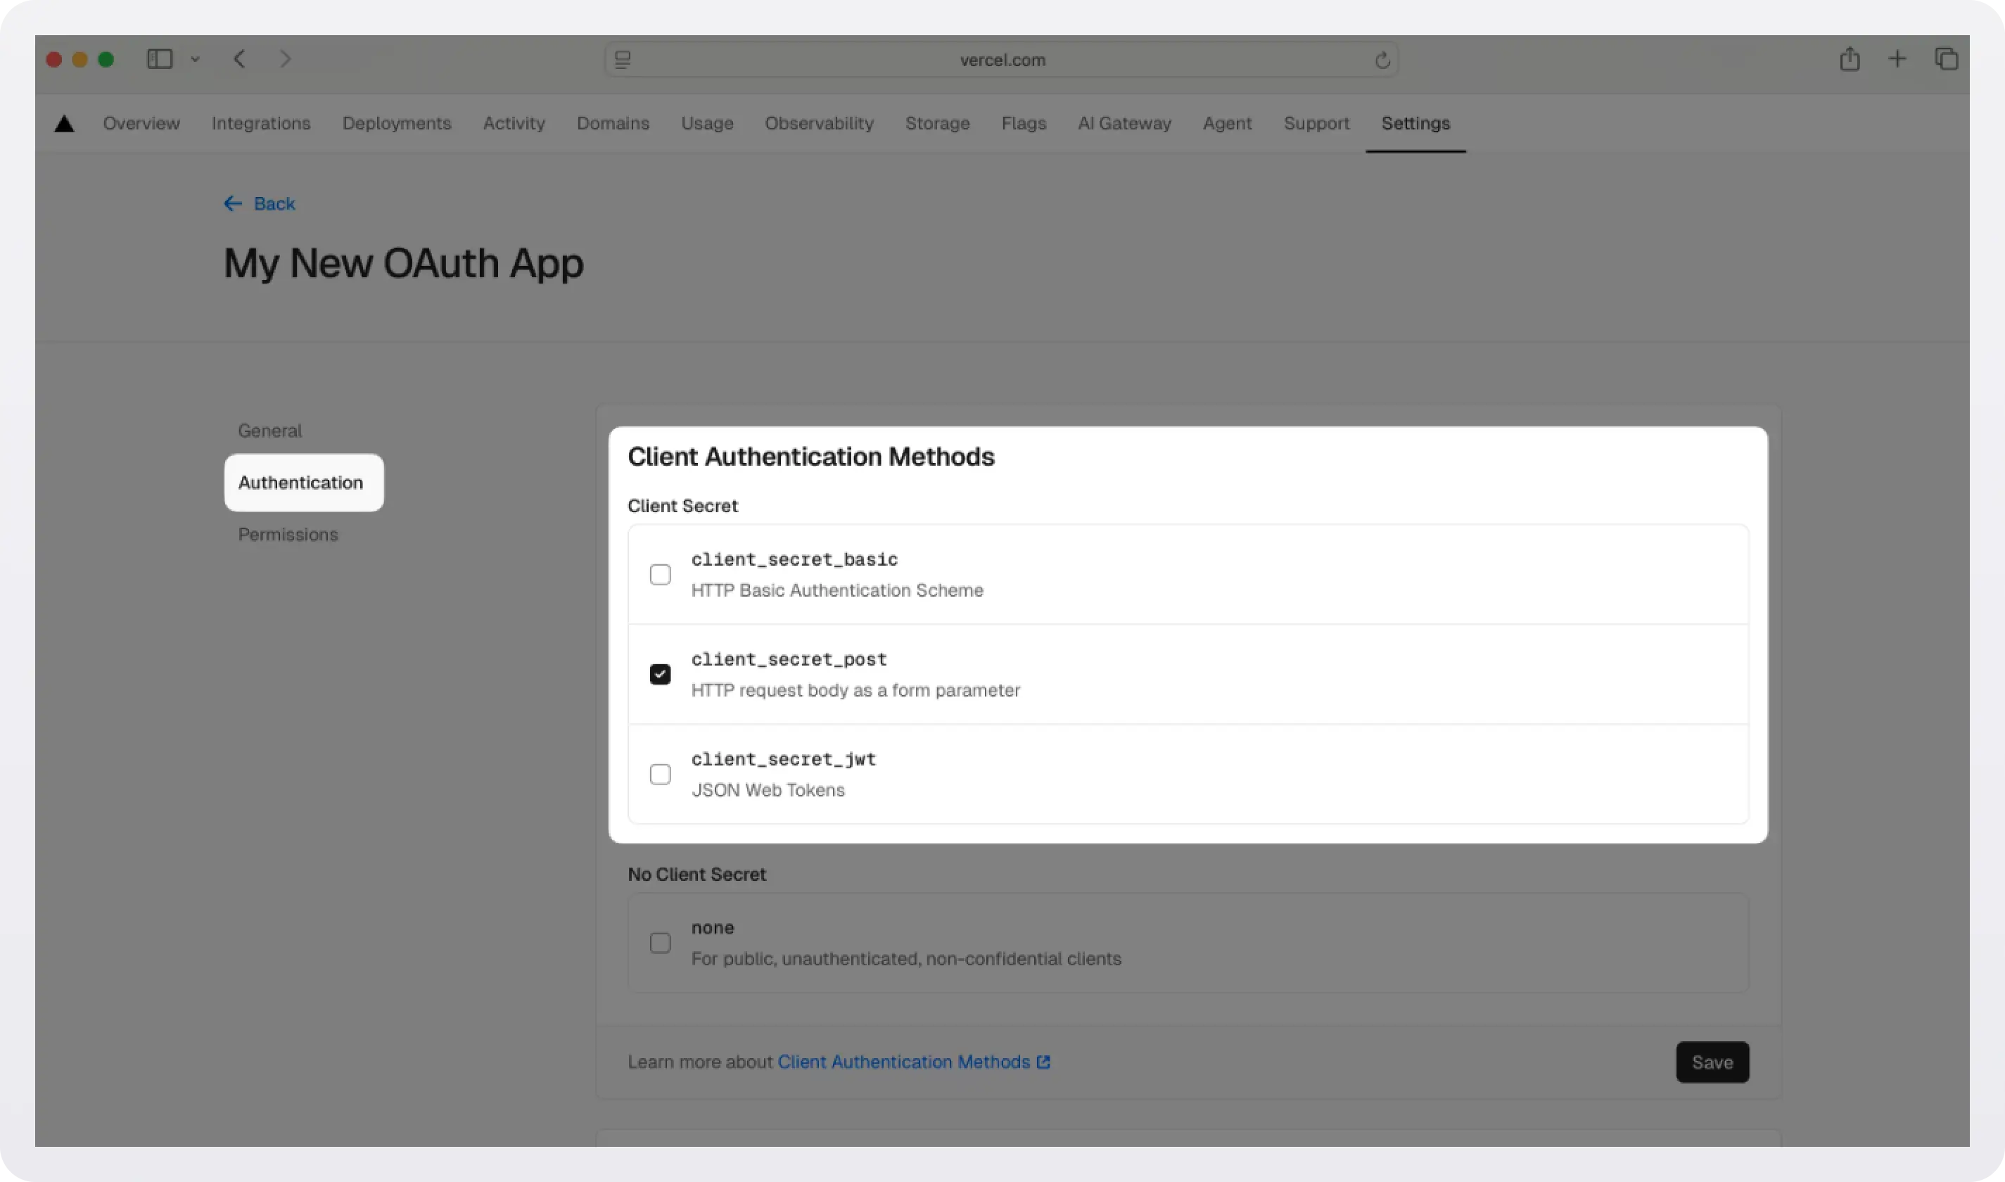Image resolution: width=2005 pixels, height=1182 pixels.
Task: Open the share sheet
Action: coord(1850,58)
